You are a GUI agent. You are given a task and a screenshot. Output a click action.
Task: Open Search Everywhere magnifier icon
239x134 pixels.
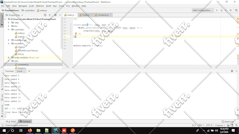coord(236,10)
